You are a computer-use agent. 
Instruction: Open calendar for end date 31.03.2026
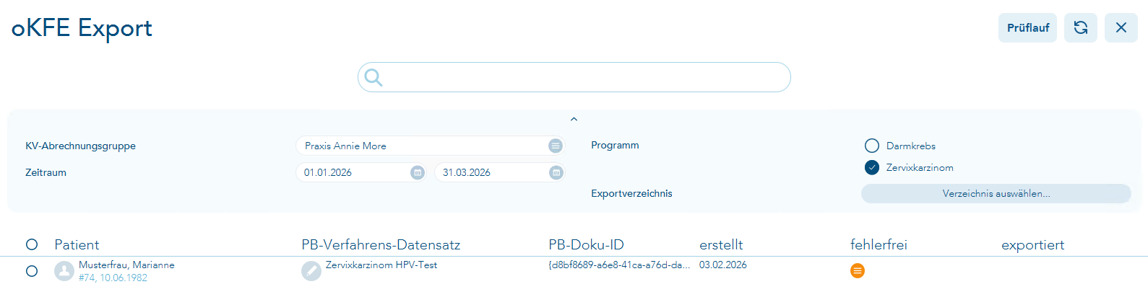point(556,172)
